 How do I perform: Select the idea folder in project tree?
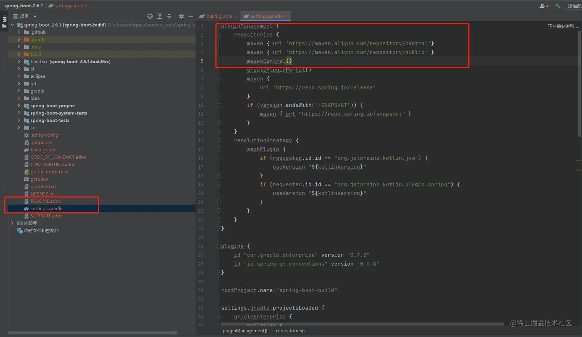(x=35, y=98)
